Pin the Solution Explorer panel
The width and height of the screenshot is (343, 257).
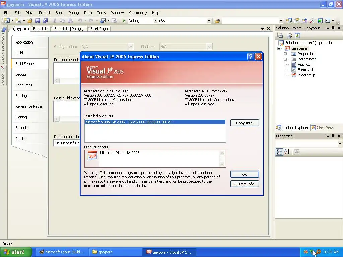click(x=333, y=28)
